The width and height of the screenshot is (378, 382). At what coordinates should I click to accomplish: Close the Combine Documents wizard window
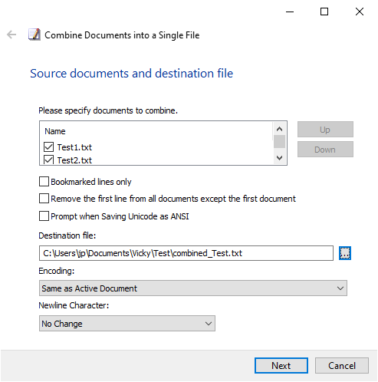[360, 12]
